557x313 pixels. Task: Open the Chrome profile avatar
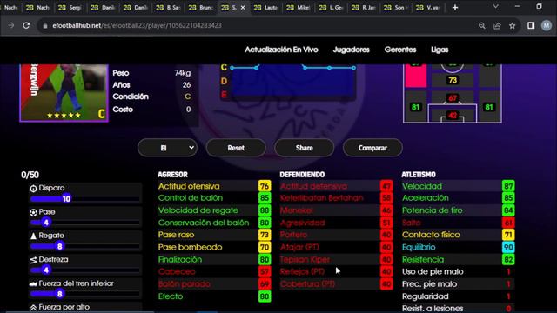click(x=546, y=25)
